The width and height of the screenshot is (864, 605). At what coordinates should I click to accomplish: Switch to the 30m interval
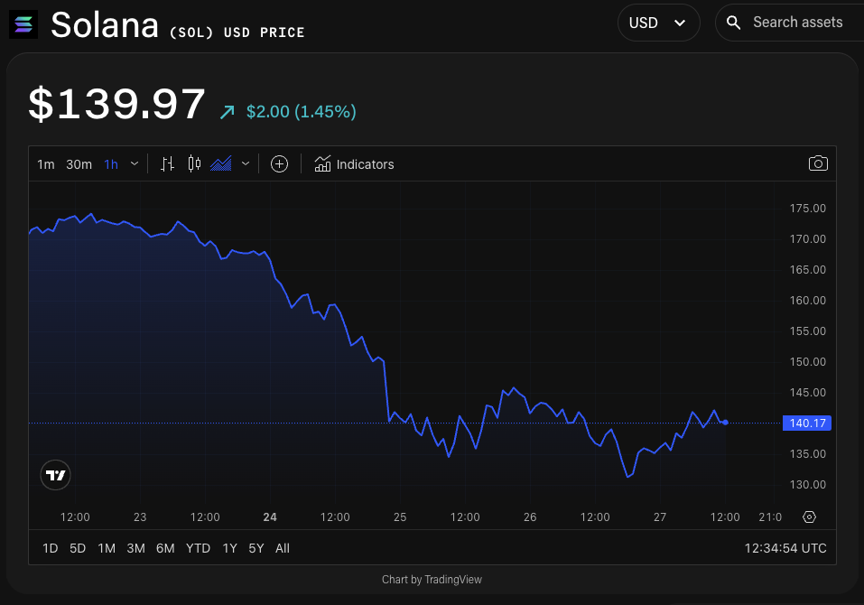(x=79, y=163)
